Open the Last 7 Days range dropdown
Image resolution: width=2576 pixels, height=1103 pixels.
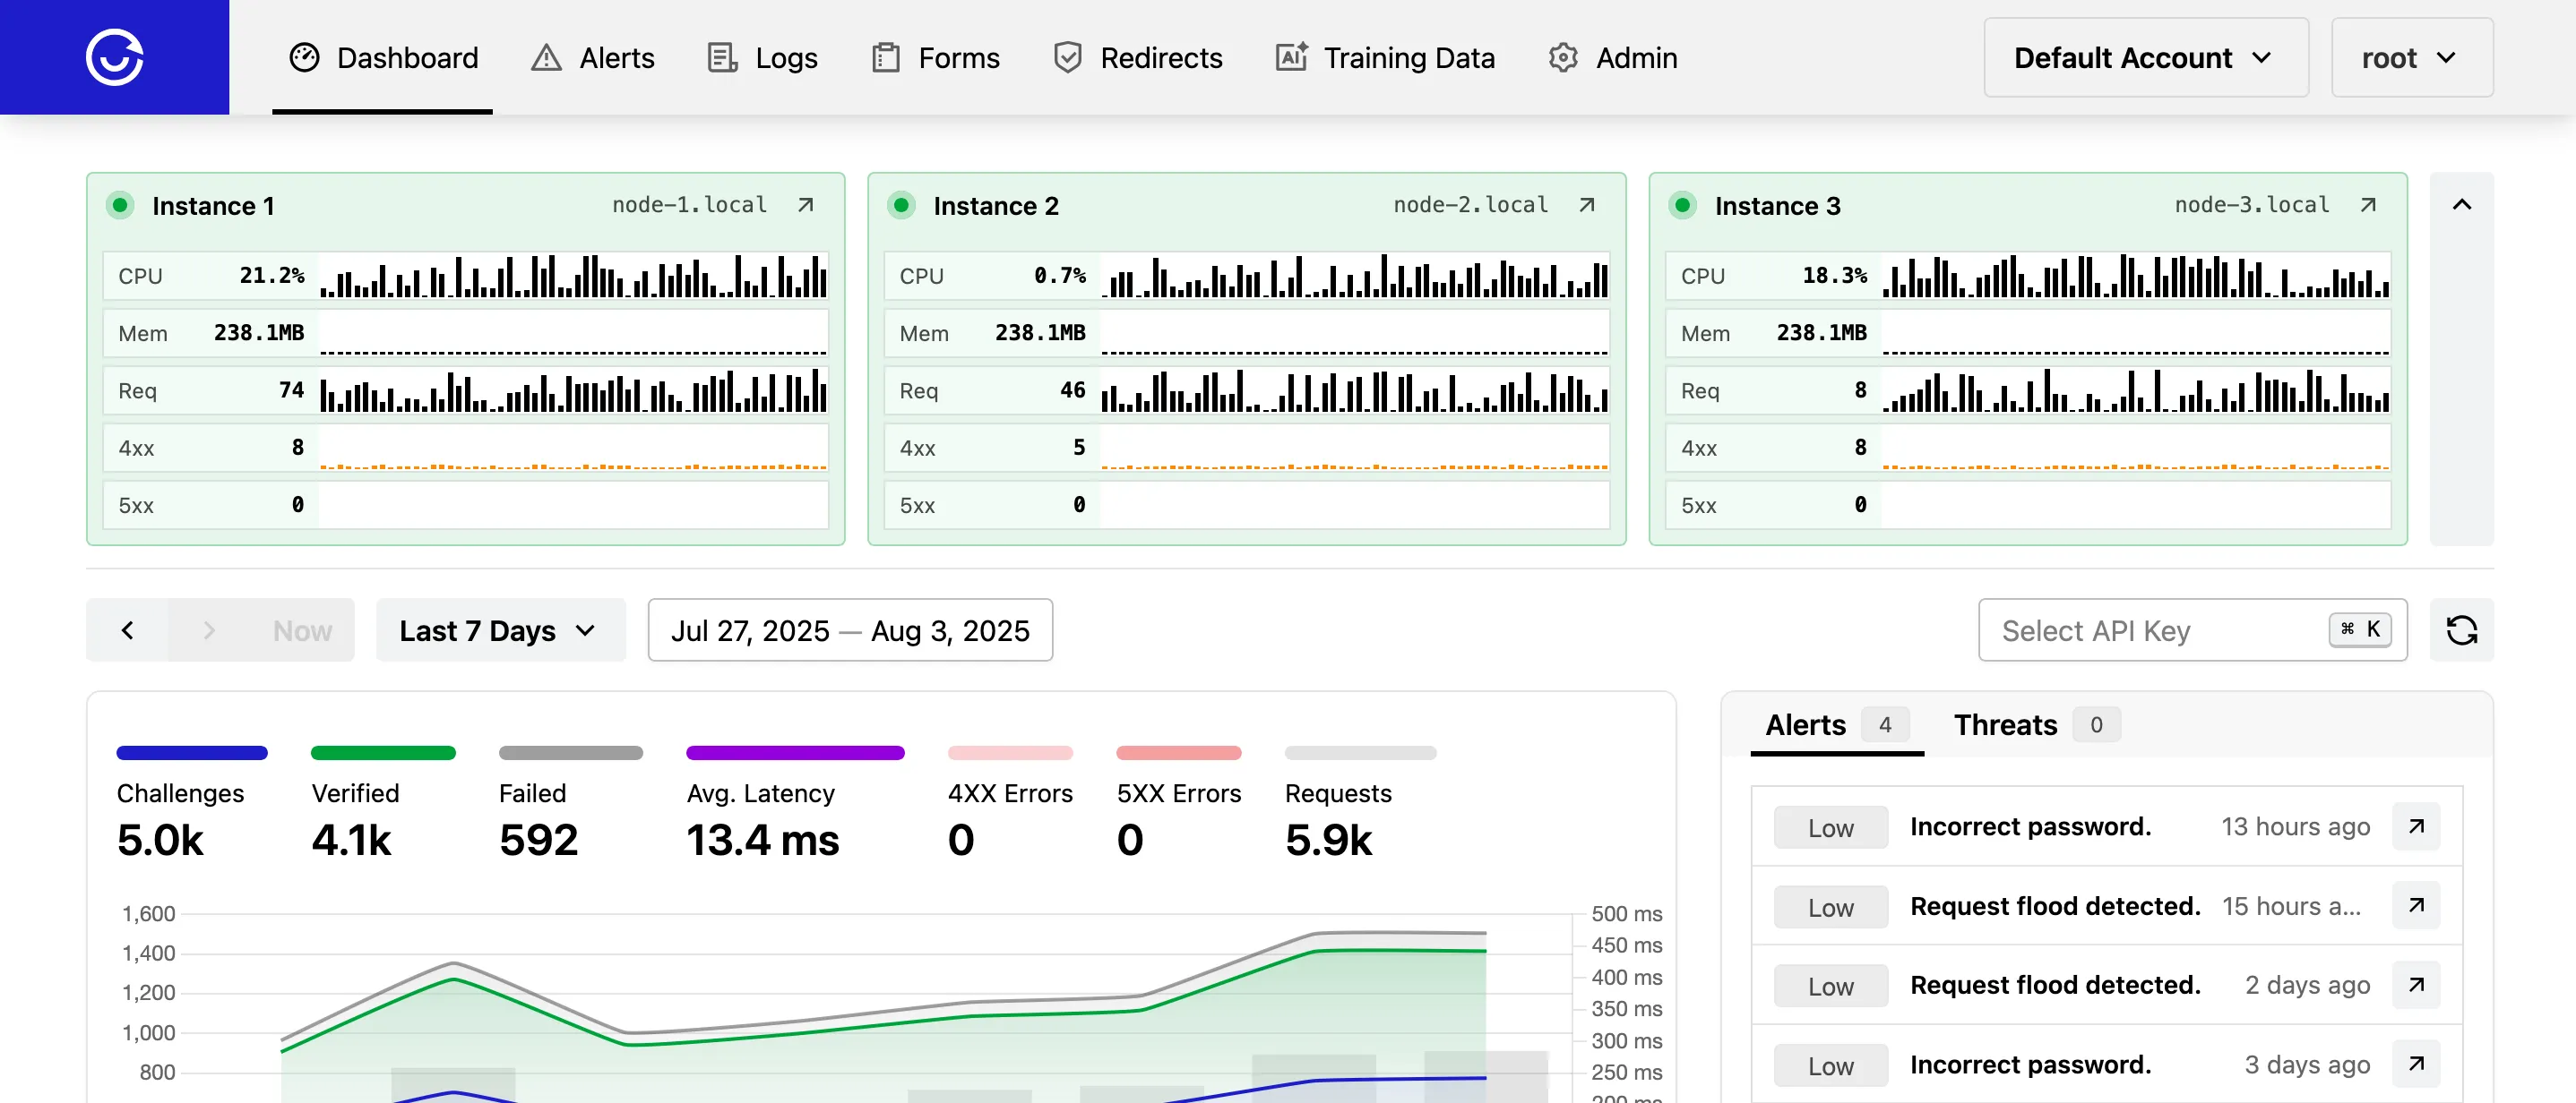[x=499, y=630]
